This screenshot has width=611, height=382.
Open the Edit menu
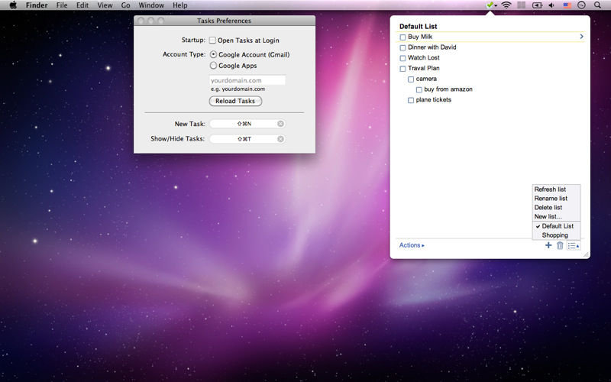click(x=82, y=5)
